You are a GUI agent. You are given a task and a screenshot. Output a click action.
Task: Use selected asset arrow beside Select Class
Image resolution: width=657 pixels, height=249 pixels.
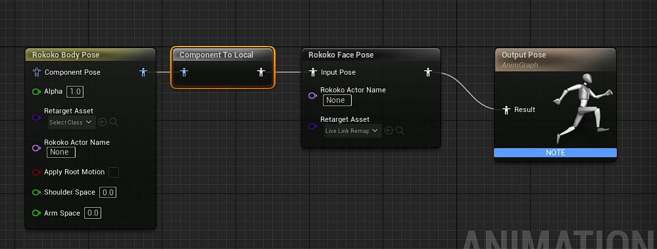coord(103,123)
